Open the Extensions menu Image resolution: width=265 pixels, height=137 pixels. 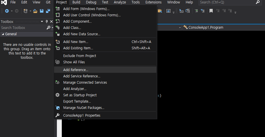[x=153, y=2]
